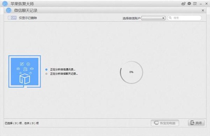The width and height of the screenshot is (210, 136).
Task: Open the chat bubble support icon
Action: pyautogui.click(x=189, y=4)
